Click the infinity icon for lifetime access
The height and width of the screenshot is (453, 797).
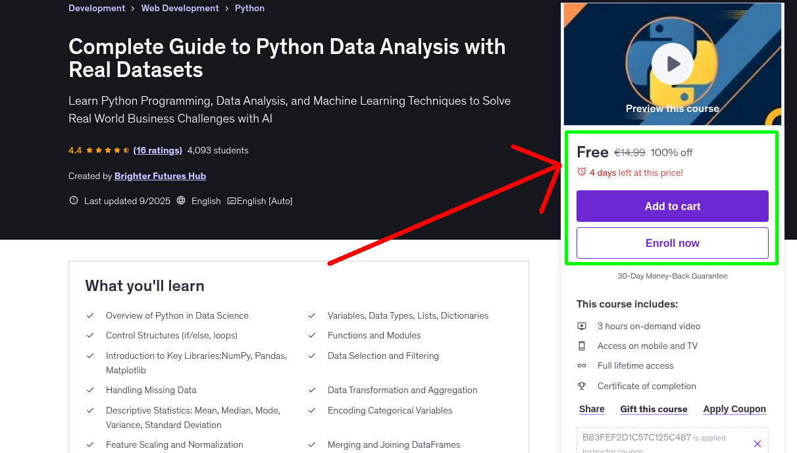pyautogui.click(x=582, y=365)
